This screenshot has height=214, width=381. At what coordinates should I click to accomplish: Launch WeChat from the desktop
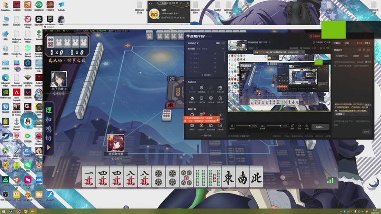tap(28, 165)
